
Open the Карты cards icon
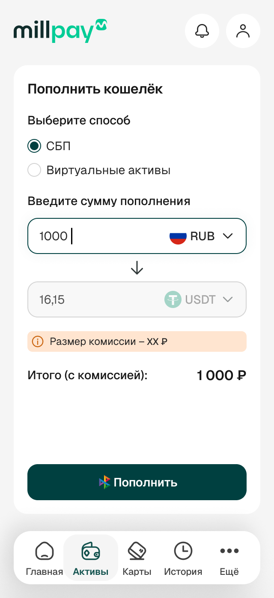137,550
